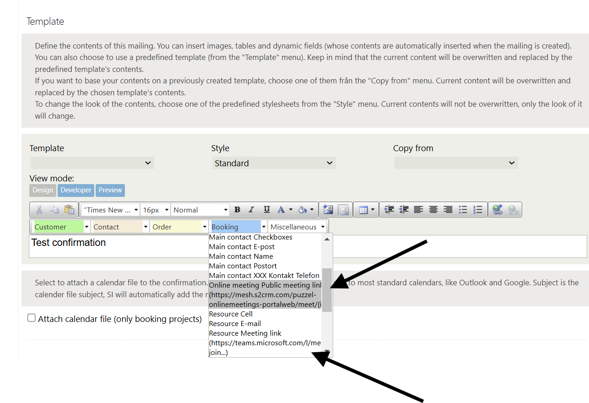Viewport: 589px width, 403px height.
Task: Choose Main contact Name field
Action: [241, 256]
